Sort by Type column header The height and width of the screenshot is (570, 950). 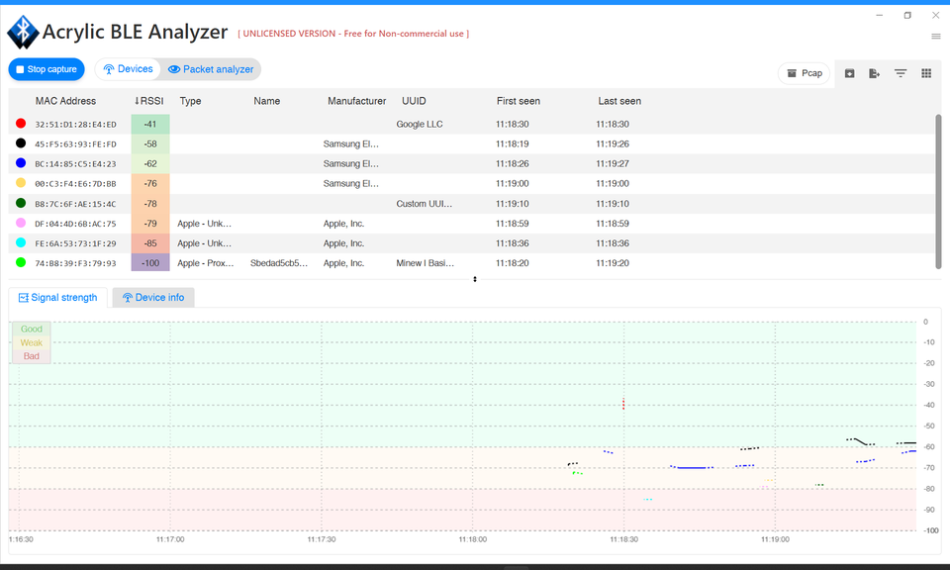click(190, 101)
